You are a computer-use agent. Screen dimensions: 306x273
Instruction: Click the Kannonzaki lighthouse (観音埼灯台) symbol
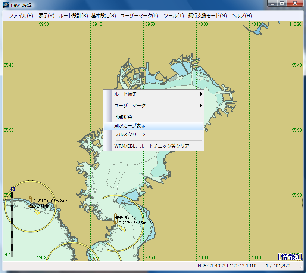(x=116, y=218)
